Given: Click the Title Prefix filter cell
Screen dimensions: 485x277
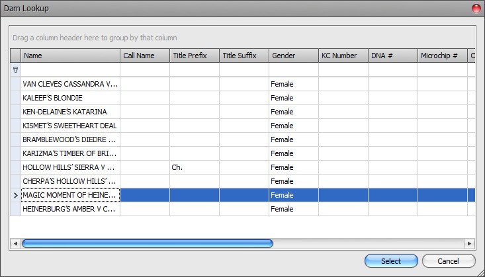Looking at the screenshot, I should coord(195,70).
